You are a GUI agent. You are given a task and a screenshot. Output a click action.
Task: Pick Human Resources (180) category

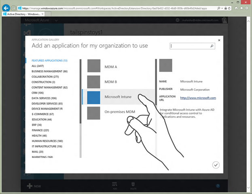coord(47,141)
